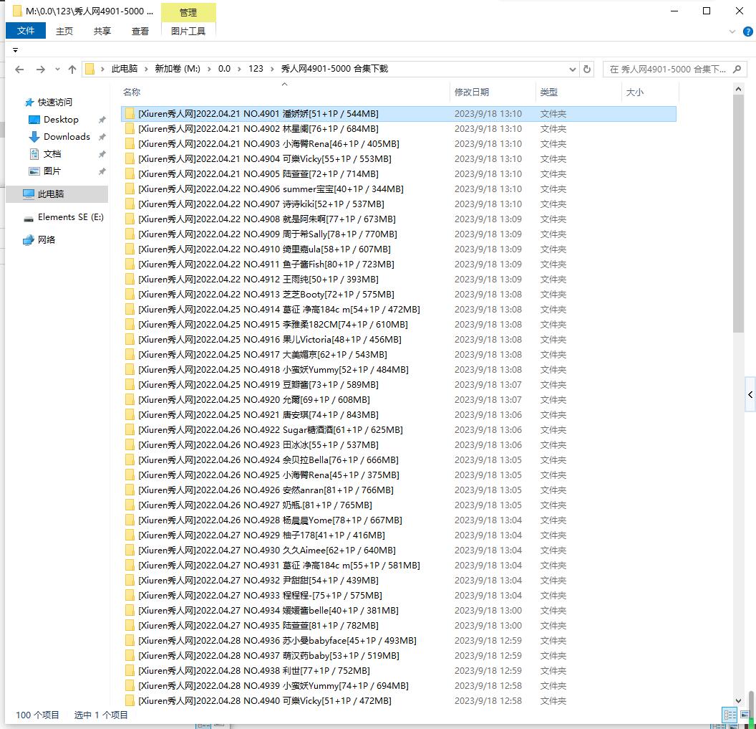
Task: Select folder icon of NO.4928 杨晨晨Yome
Action: 130,520
